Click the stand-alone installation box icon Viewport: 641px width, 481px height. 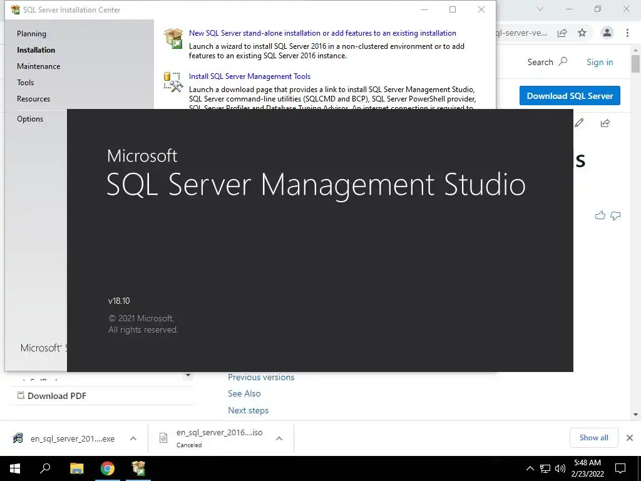(x=173, y=38)
